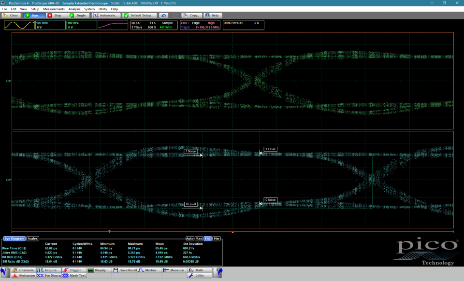Start acquisition with the Run button

coord(34,15)
